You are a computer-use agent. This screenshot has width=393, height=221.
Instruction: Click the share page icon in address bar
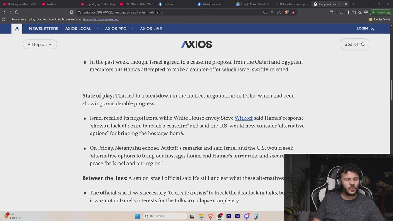279,12
